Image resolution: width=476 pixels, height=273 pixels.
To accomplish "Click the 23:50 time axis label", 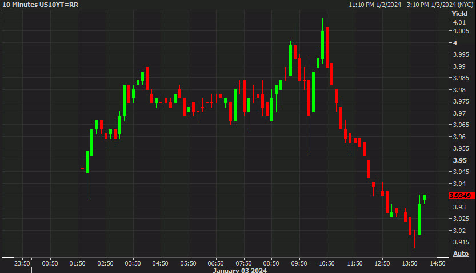I will (22, 263).
